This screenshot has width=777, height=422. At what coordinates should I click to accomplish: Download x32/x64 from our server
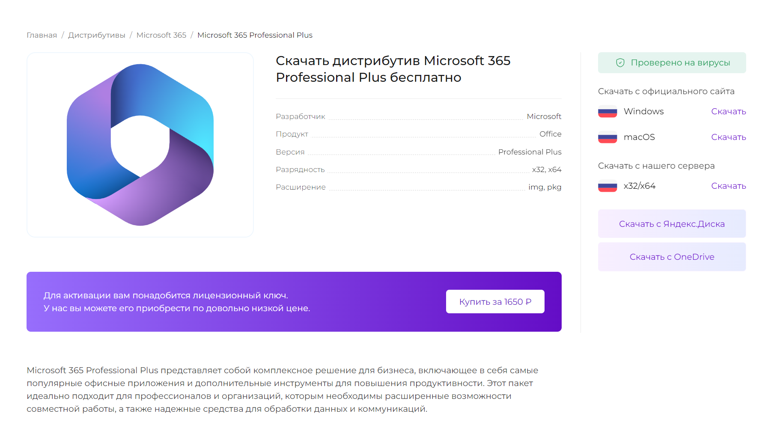tap(729, 186)
